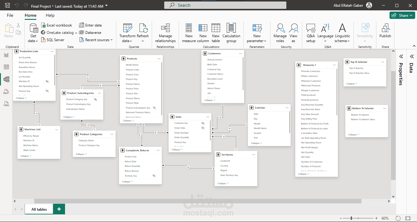Screen dimensions: 417x222
Task: Expand the Data pane
Action: [412, 56]
